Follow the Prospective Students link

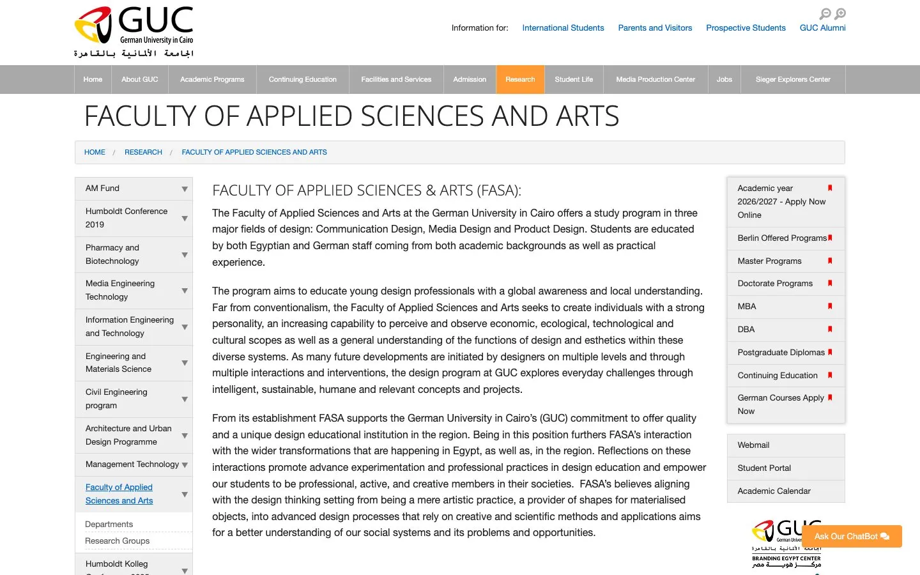coord(746,28)
